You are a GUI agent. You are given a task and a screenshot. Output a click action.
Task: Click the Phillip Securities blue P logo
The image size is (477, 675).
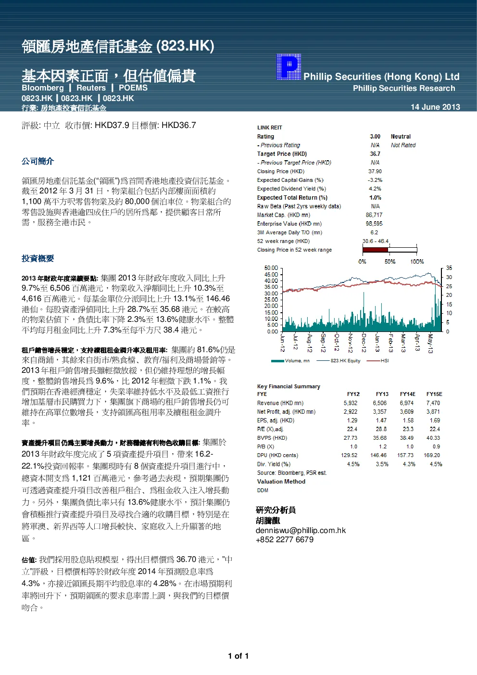pyautogui.click(x=289, y=67)
